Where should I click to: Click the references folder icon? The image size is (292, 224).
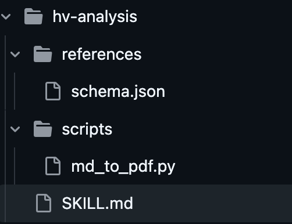(x=42, y=54)
